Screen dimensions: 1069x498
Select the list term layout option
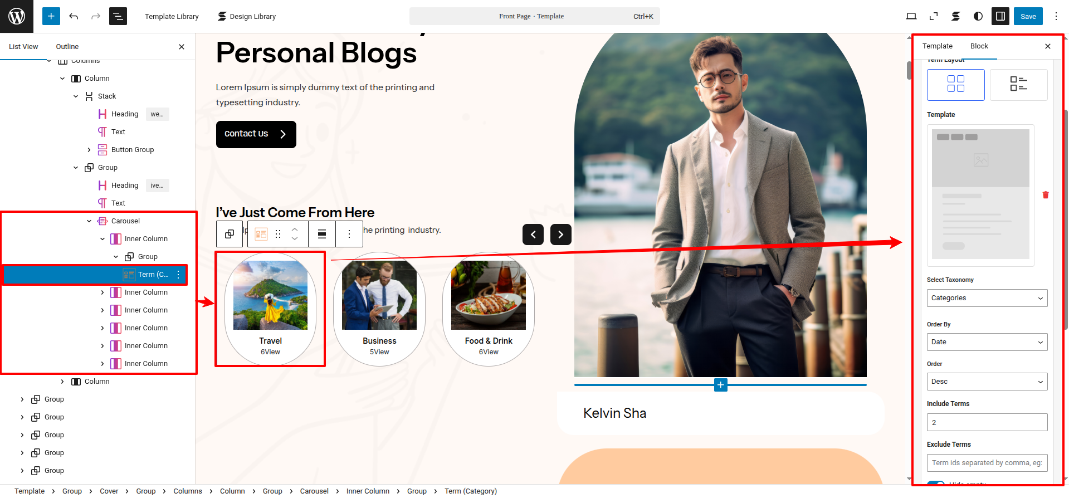tap(1018, 85)
